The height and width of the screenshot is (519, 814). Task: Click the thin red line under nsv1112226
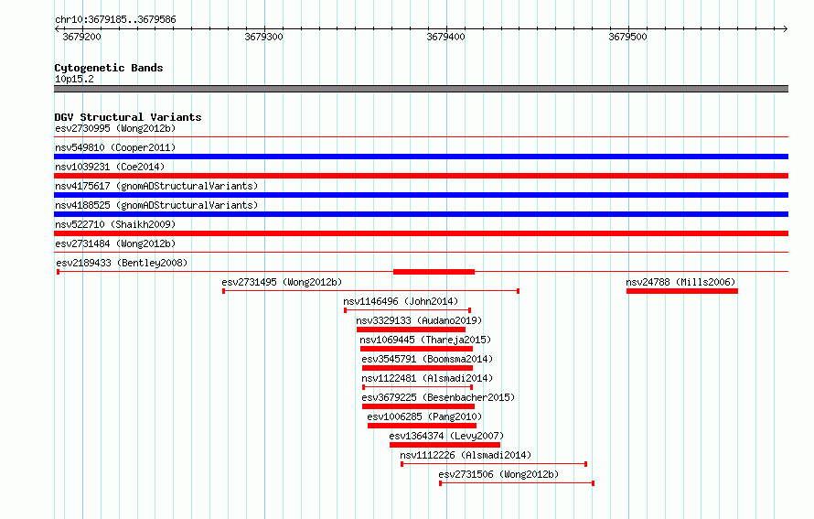coord(494,464)
